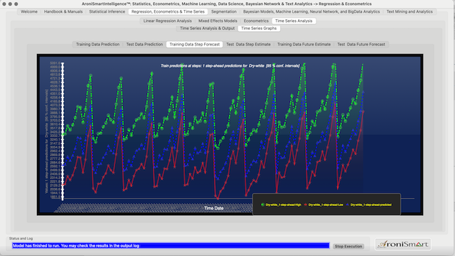Minimize the window with yellow button

[x=10, y=4]
